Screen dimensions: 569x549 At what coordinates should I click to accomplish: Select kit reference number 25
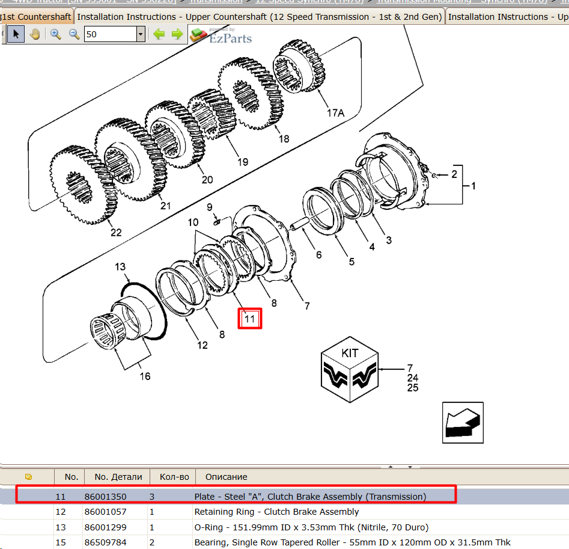413,388
